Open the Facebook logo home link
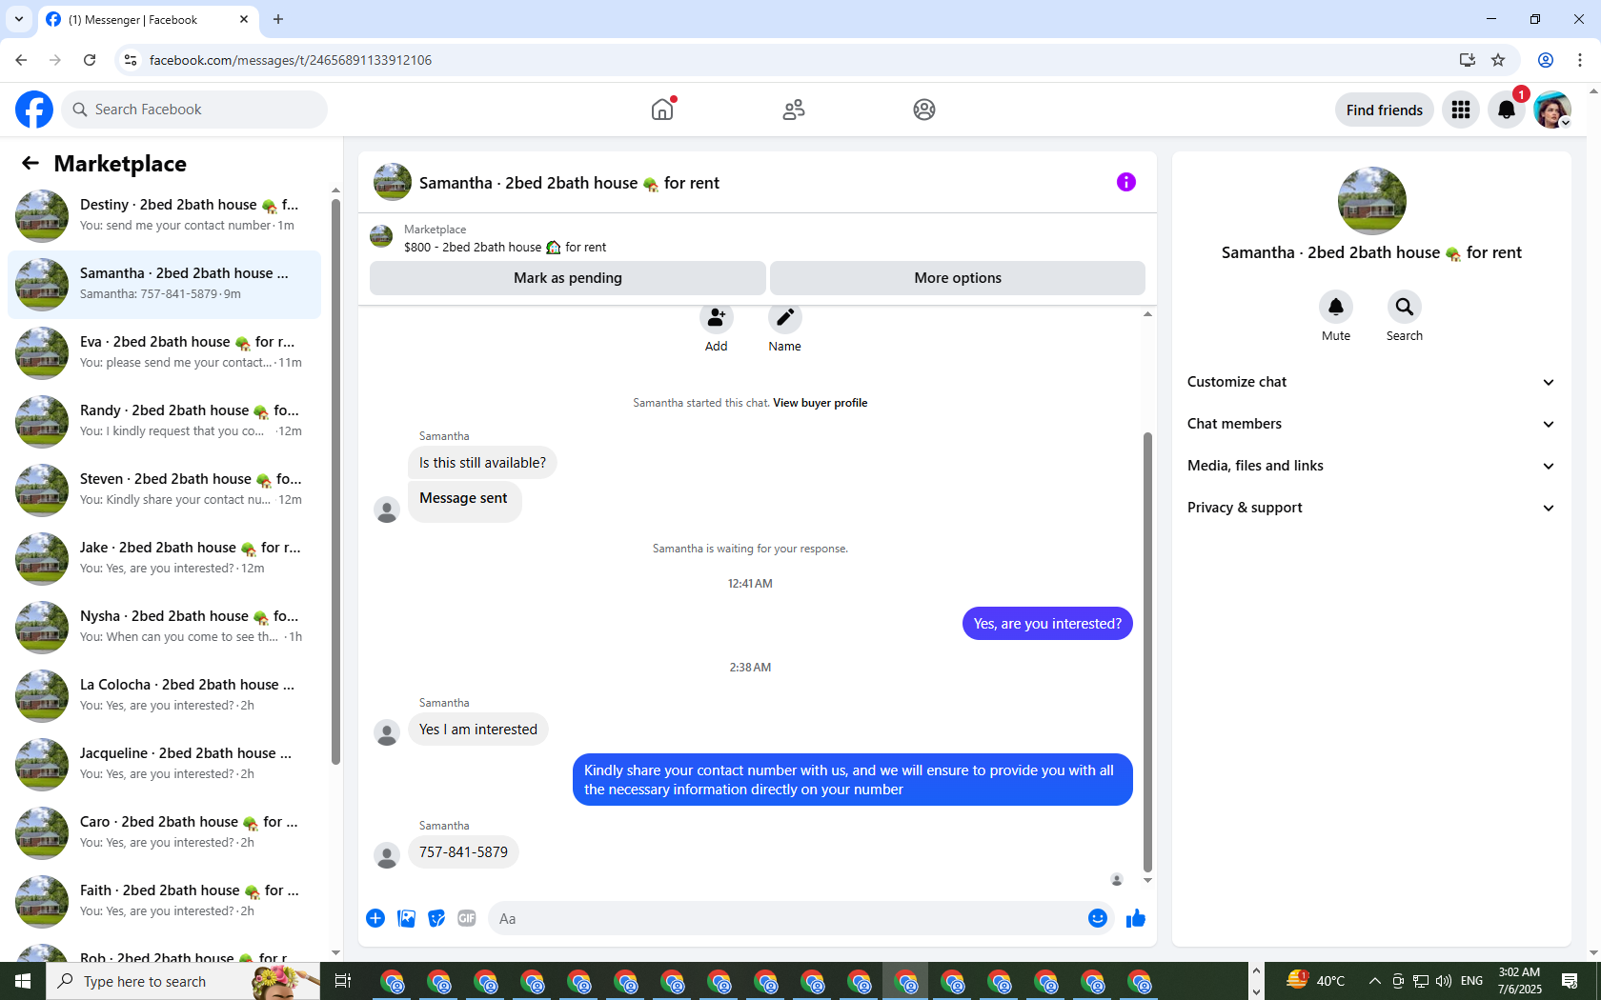This screenshot has height=1000, width=1601. click(x=34, y=110)
